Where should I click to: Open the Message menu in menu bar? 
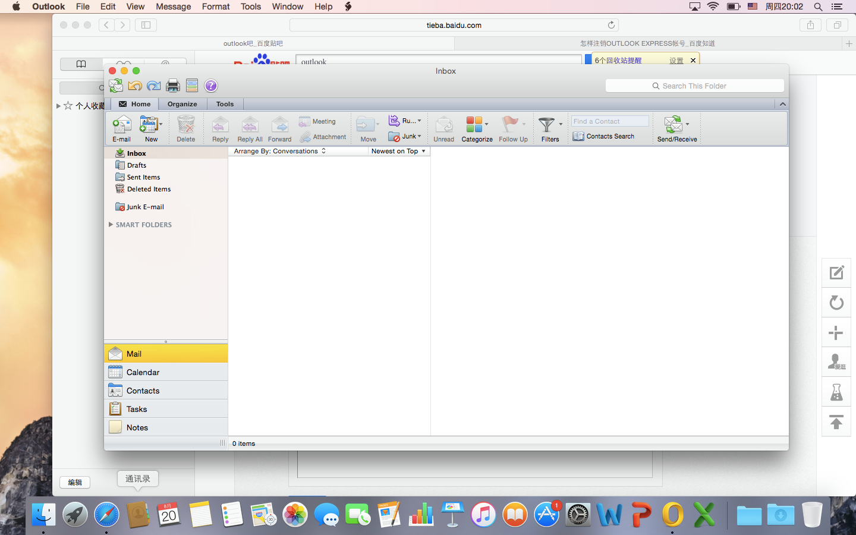pos(174,7)
